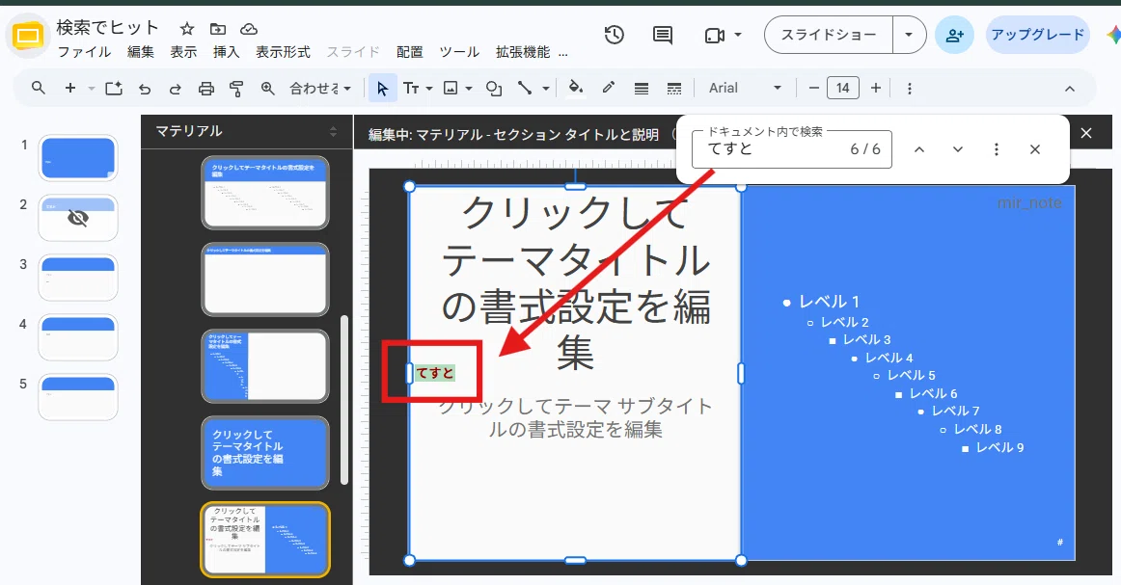
Task: Open the 表示 menu
Action: (183, 52)
